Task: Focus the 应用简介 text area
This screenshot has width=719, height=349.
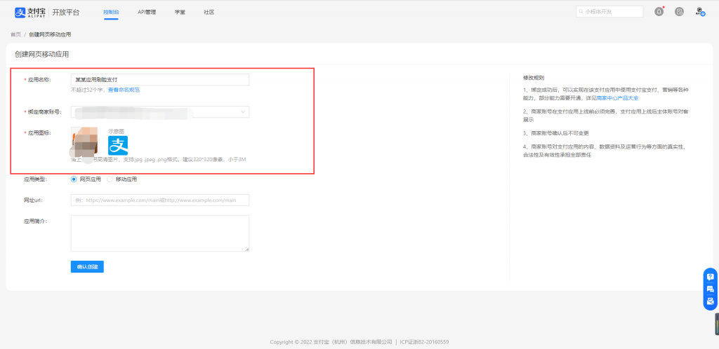Action: [160, 233]
